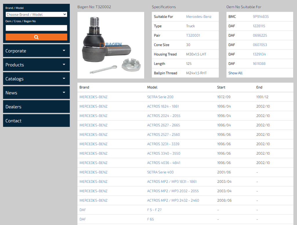Viewport: 297px width, 225px height.
Task: Click MERCEDES-BENZ brand in SETRA Serie 200 row
Action: click(93, 97)
